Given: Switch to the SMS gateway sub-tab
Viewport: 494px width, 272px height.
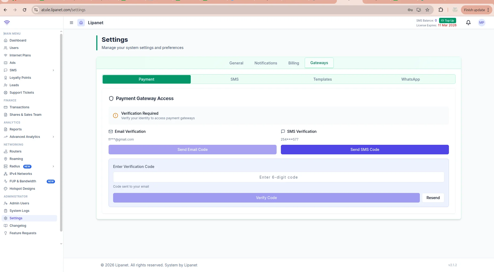Looking at the screenshot, I should tap(234, 79).
